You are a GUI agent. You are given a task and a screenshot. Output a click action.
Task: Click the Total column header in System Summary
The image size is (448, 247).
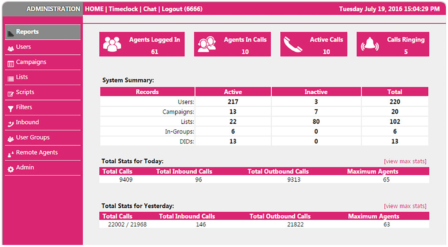(x=395, y=92)
